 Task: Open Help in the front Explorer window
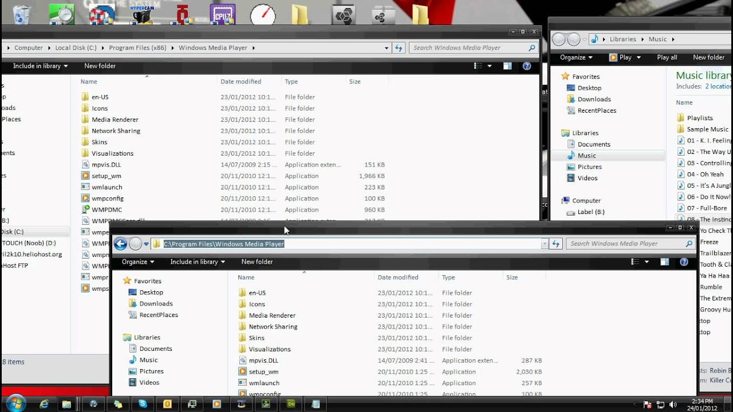684,262
